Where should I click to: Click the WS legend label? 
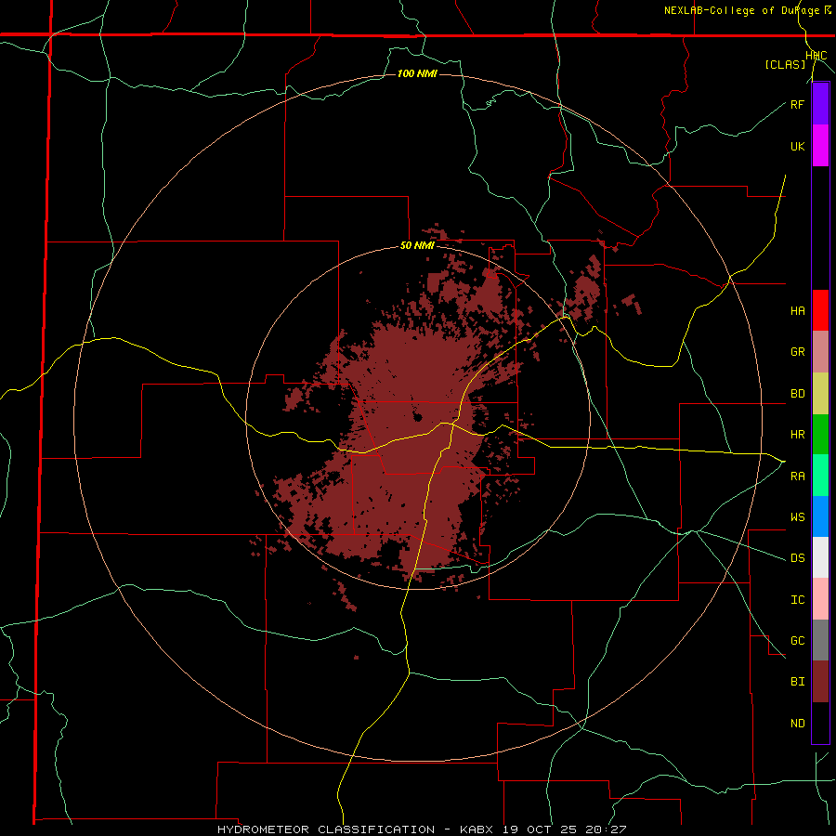click(797, 517)
